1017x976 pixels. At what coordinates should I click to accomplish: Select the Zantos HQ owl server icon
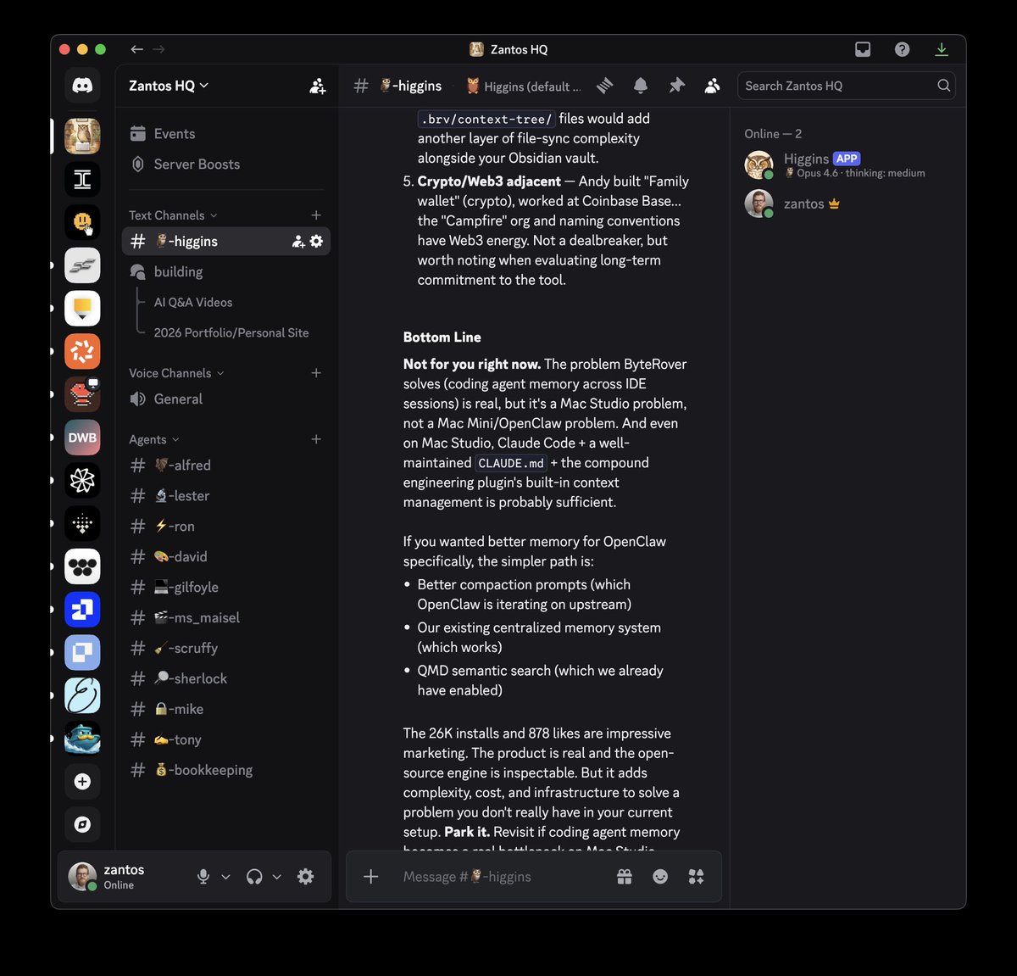tap(82, 137)
